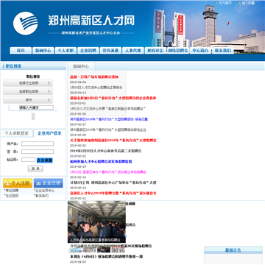Open red news about 3月8日春风行动企业查看
Screen dimensions: 265x265
tap(113, 98)
